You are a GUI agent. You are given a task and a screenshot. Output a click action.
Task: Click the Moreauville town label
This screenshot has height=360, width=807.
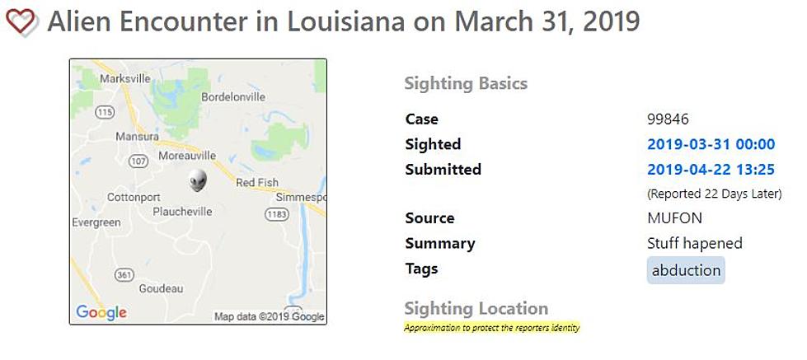tap(187, 156)
